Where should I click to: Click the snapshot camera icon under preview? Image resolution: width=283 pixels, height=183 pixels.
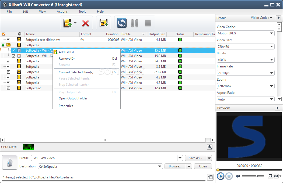pos(276,176)
